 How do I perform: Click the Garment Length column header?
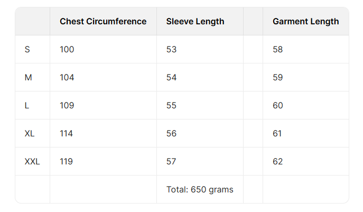point(305,22)
